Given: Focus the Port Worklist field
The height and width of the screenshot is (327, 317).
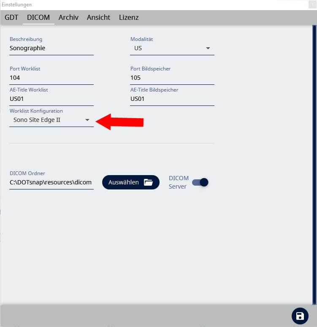Looking at the screenshot, I should point(51,78).
